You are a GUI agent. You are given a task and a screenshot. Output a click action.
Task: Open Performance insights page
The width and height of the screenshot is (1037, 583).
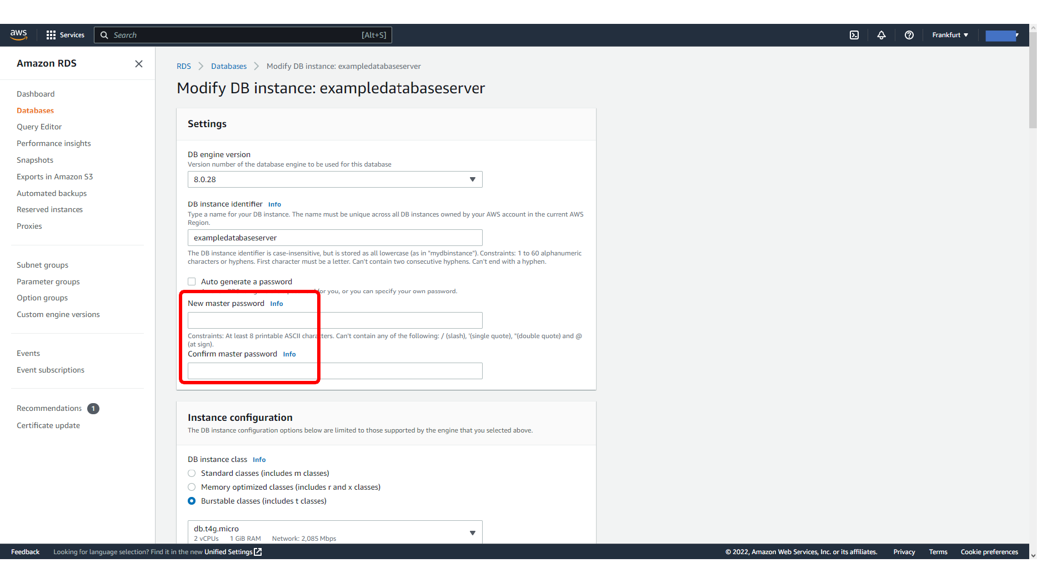53,143
